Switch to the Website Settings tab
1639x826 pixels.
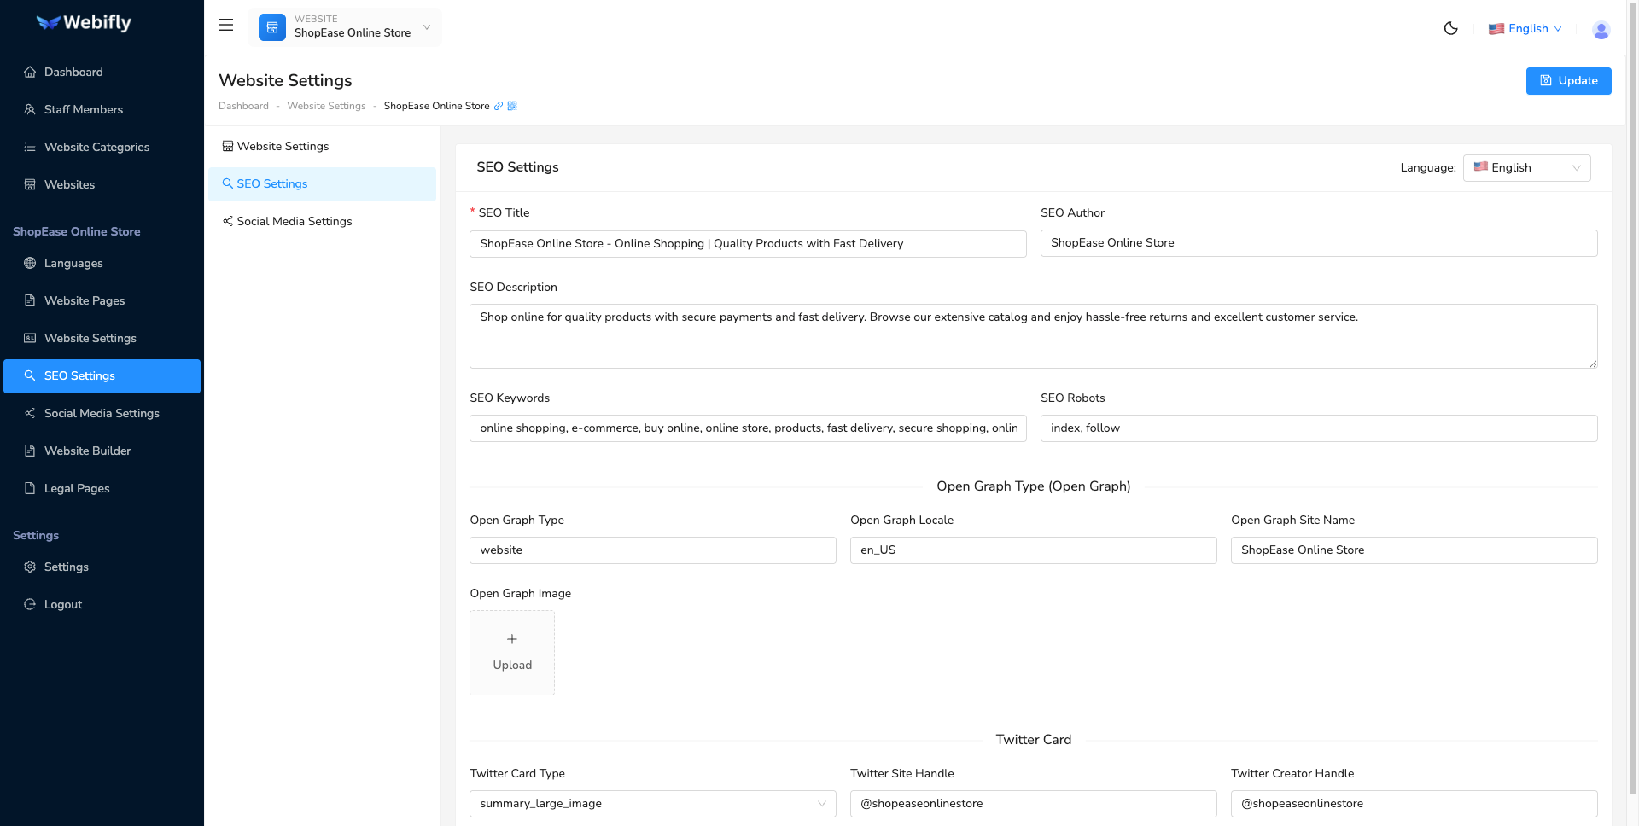(283, 146)
